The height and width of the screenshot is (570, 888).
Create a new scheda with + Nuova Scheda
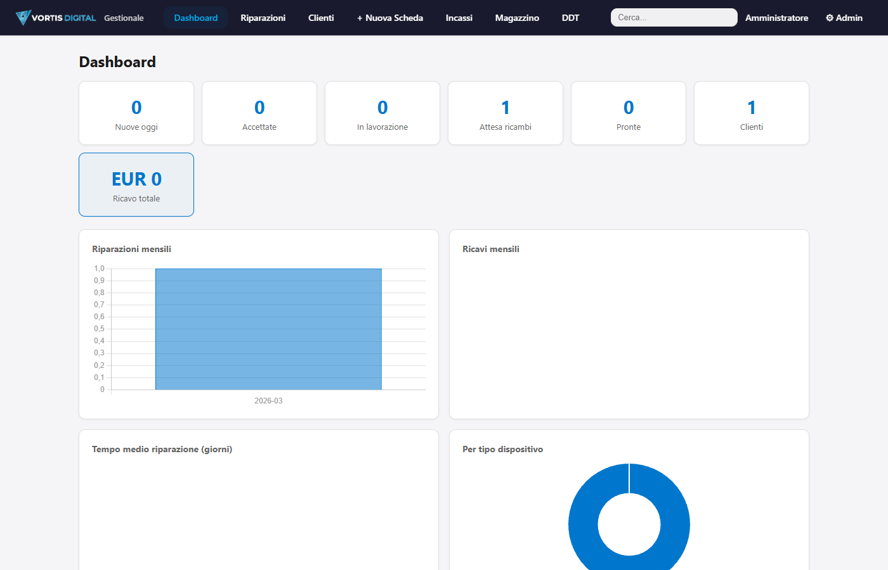[x=389, y=18]
